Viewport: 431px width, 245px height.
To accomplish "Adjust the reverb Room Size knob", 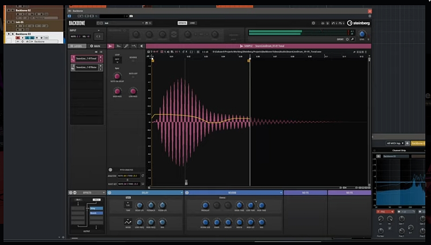I will 205,222.
